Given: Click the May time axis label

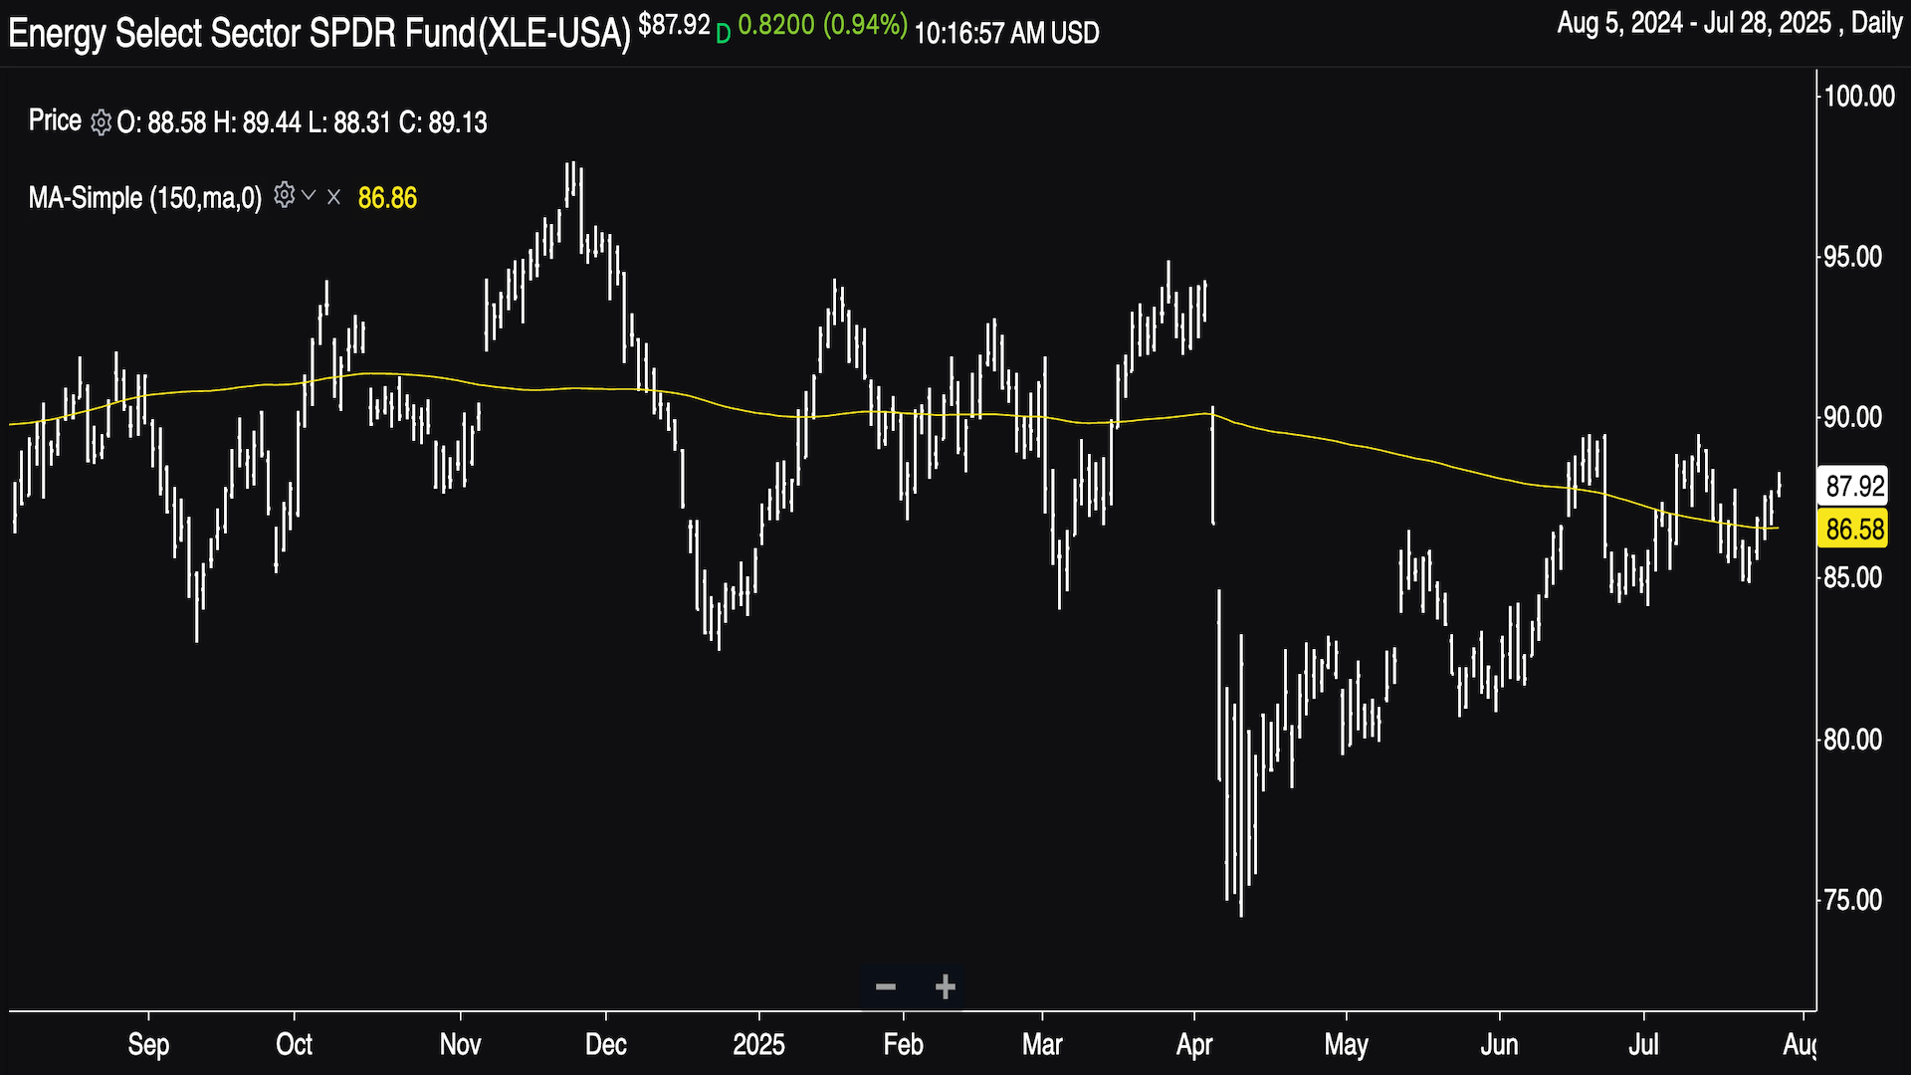Looking at the screenshot, I should click(1347, 1044).
